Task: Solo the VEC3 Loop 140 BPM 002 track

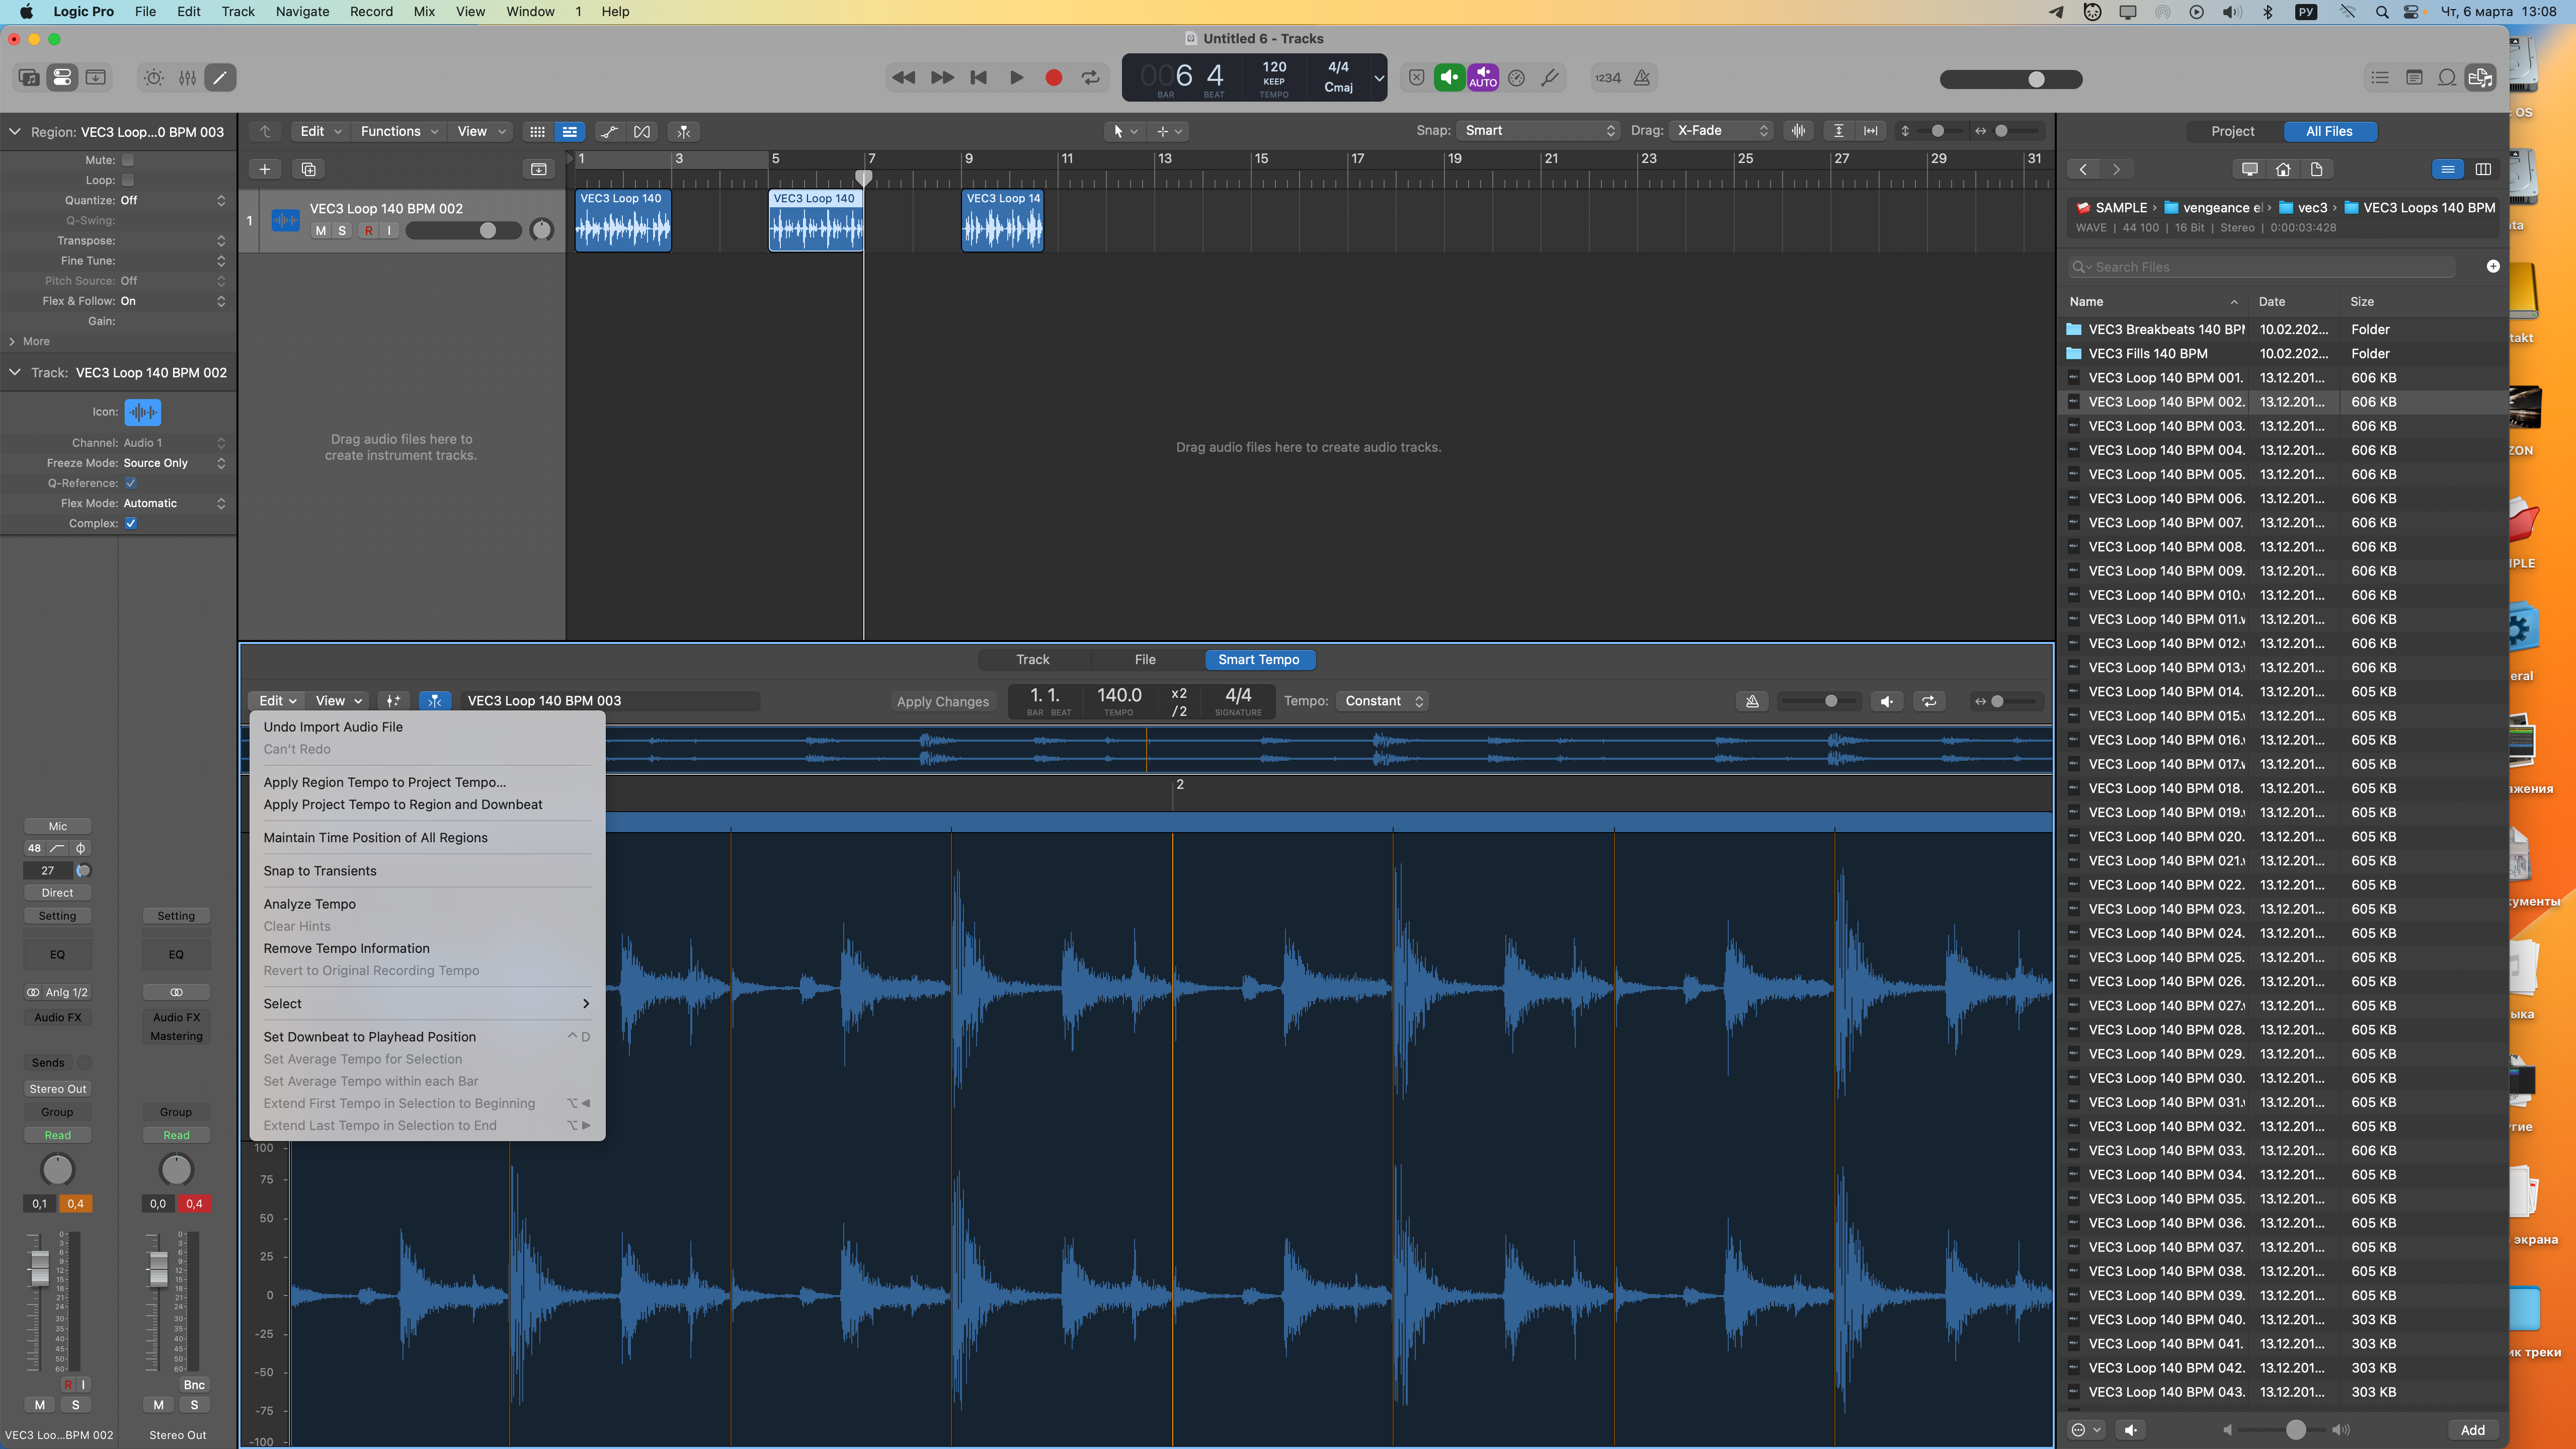Action: click(342, 230)
